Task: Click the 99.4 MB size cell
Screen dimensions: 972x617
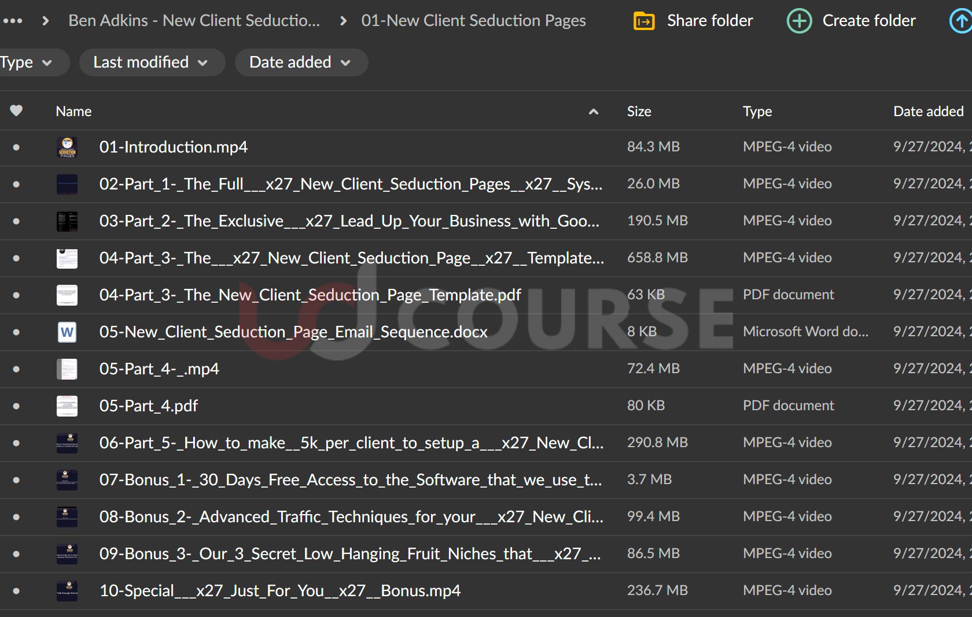Action: [x=653, y=516]
